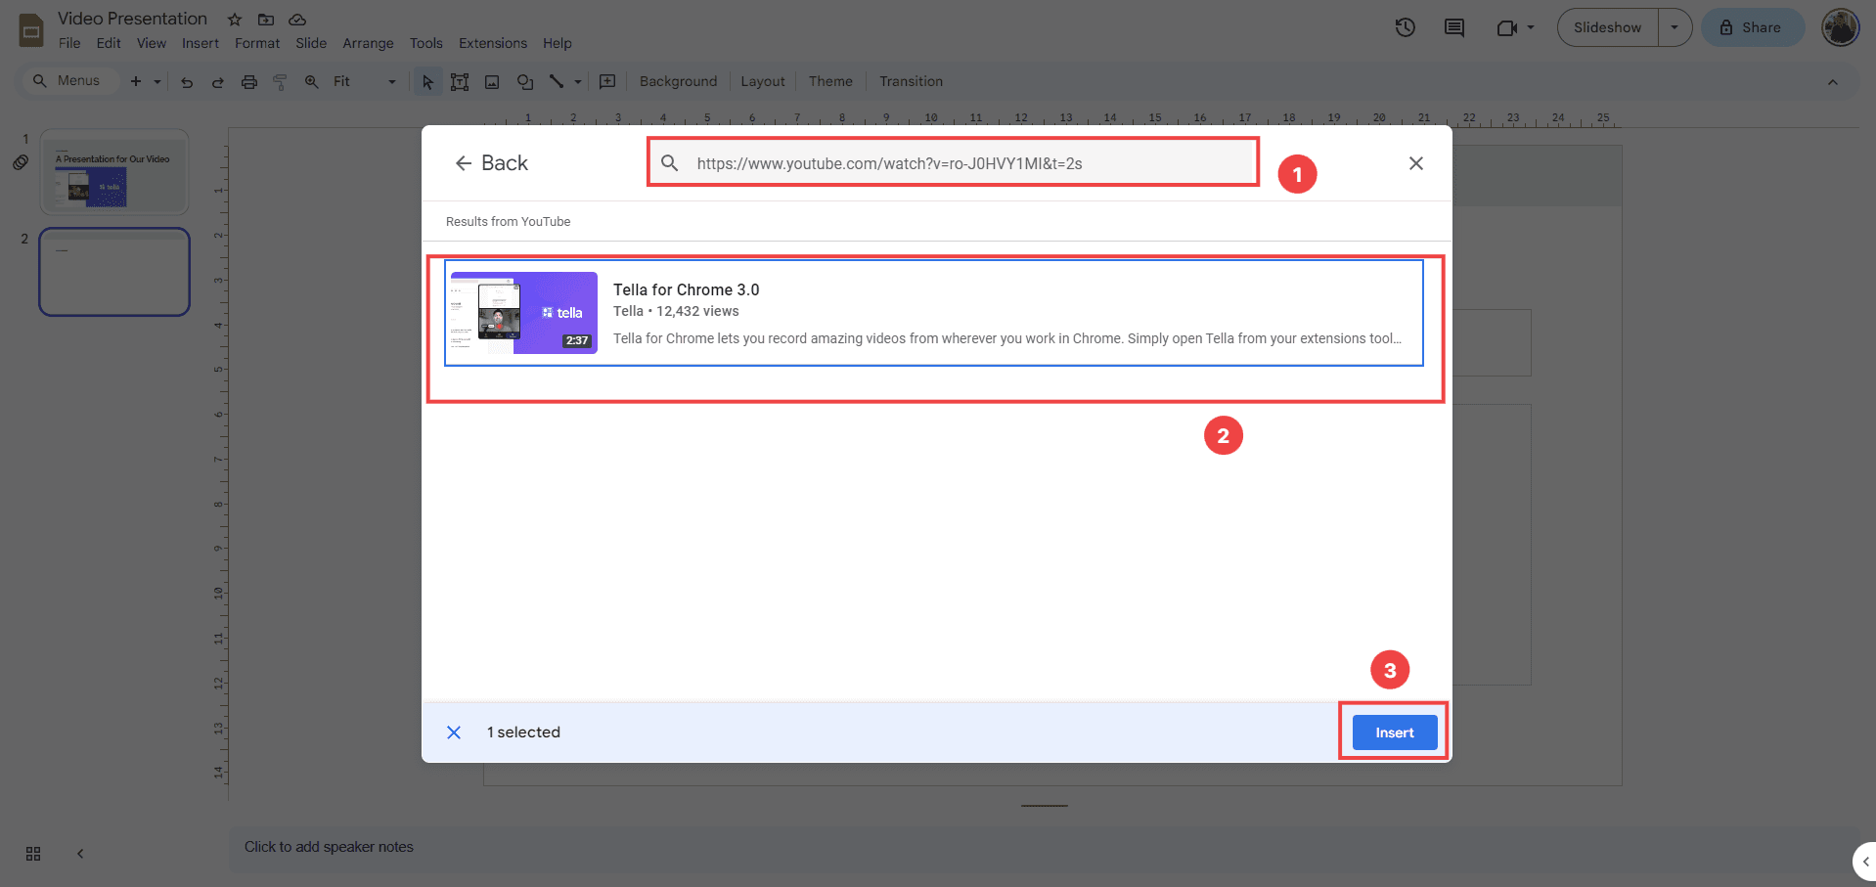The image size is (1876, 887).
Task: Collapse the toolbar with the chevron
Action: click(1833, 82)
